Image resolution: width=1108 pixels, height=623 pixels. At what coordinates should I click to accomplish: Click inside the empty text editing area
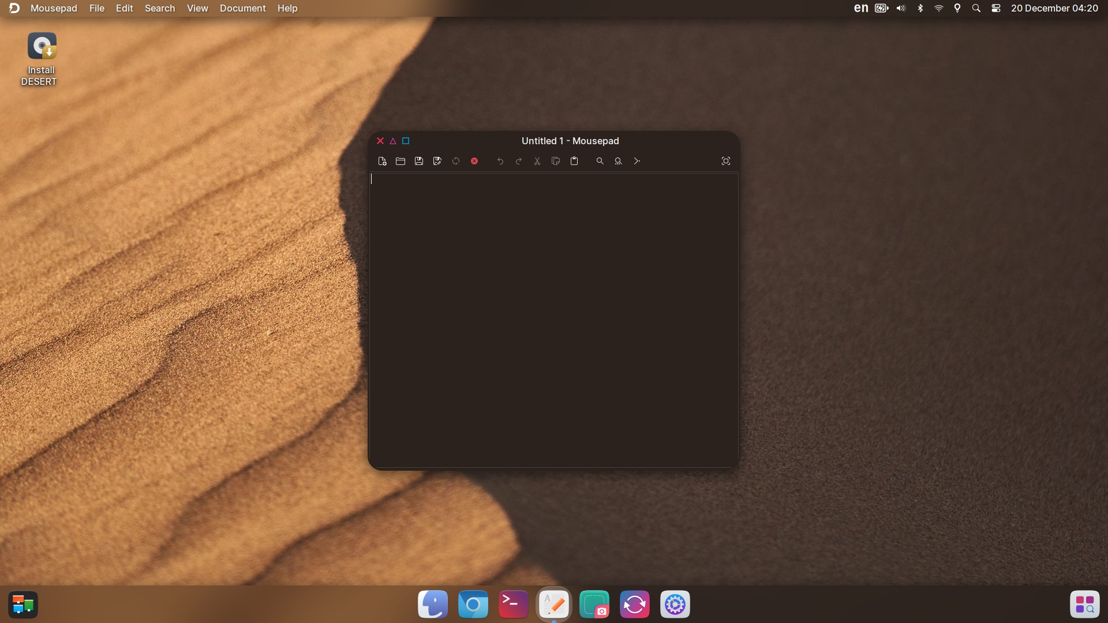pos(554,317)
